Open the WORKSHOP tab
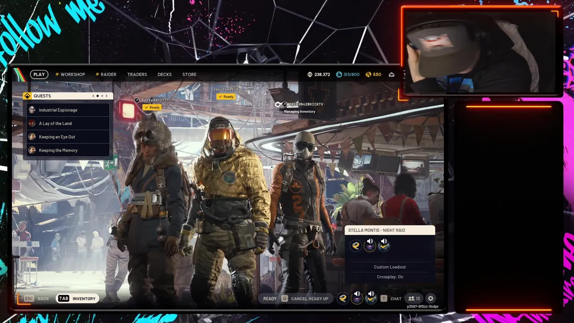Image resolution: width=574 pixels, height=323 pixels. (70, 74)
